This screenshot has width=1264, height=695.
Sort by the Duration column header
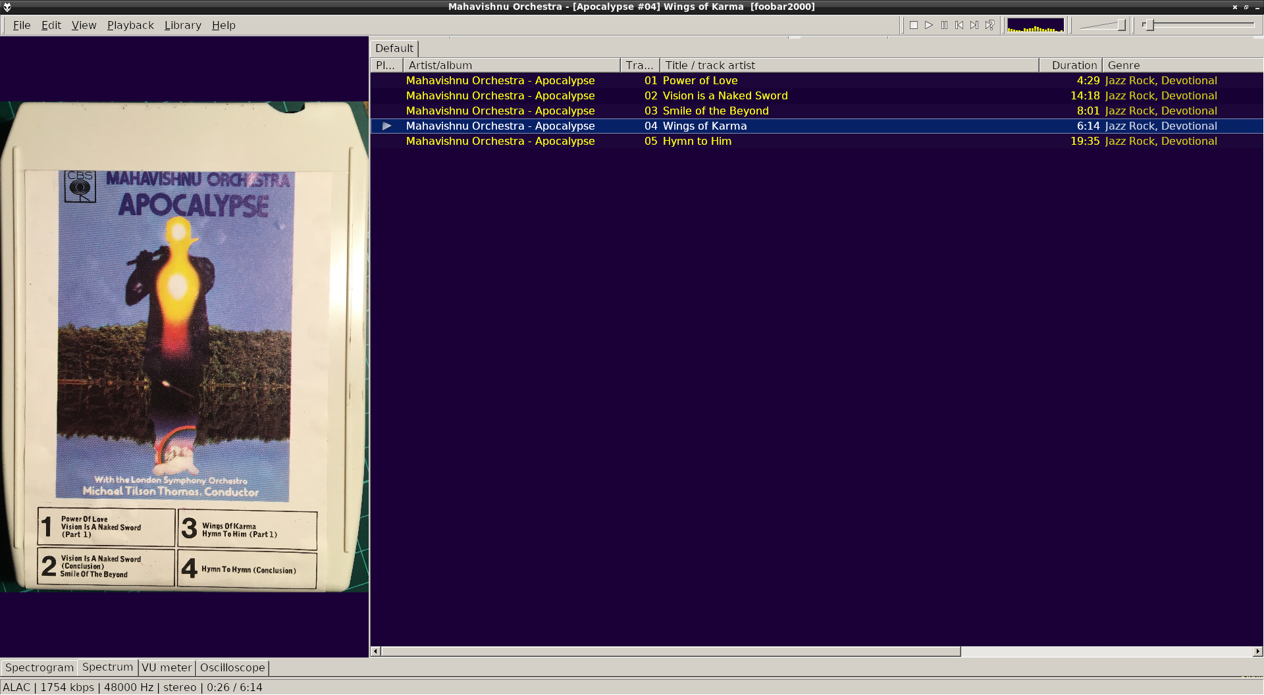click(1071, 65)
